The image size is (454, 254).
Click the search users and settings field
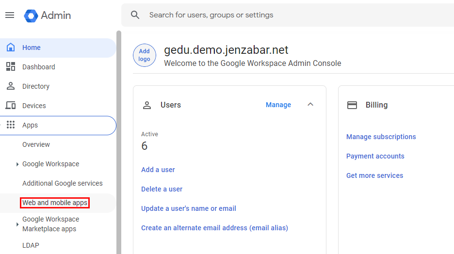point(291,15)
